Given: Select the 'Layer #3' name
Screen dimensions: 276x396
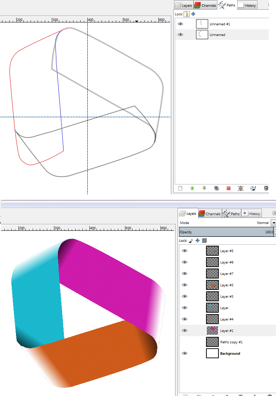Looking at the screenshot, I should (x=227, y=296).
